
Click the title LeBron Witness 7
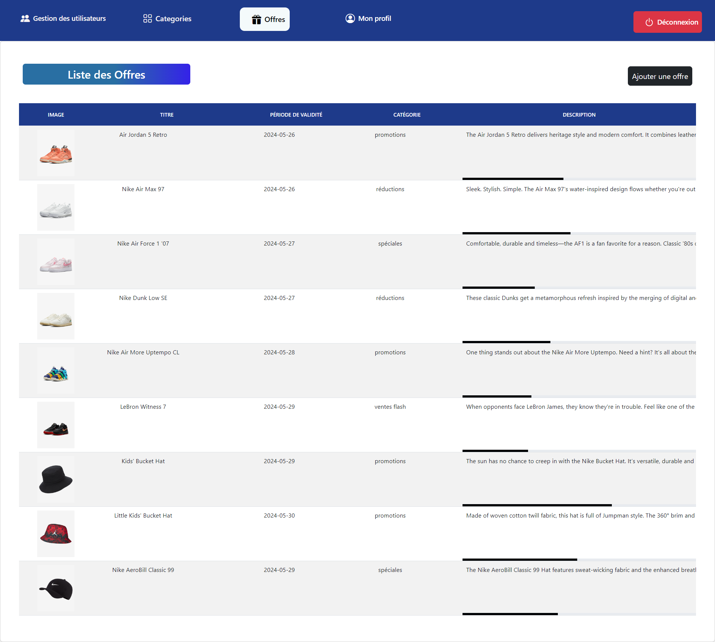[x=143, y=407]
